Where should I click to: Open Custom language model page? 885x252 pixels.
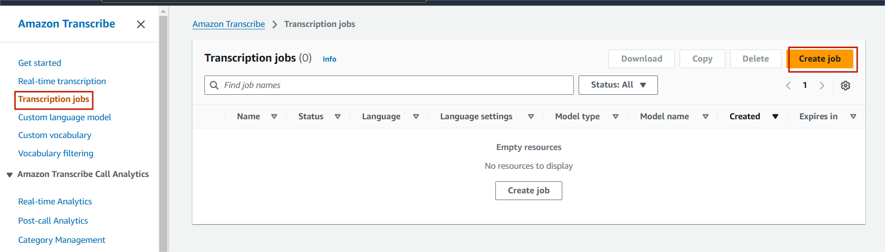tap(64, 117)
